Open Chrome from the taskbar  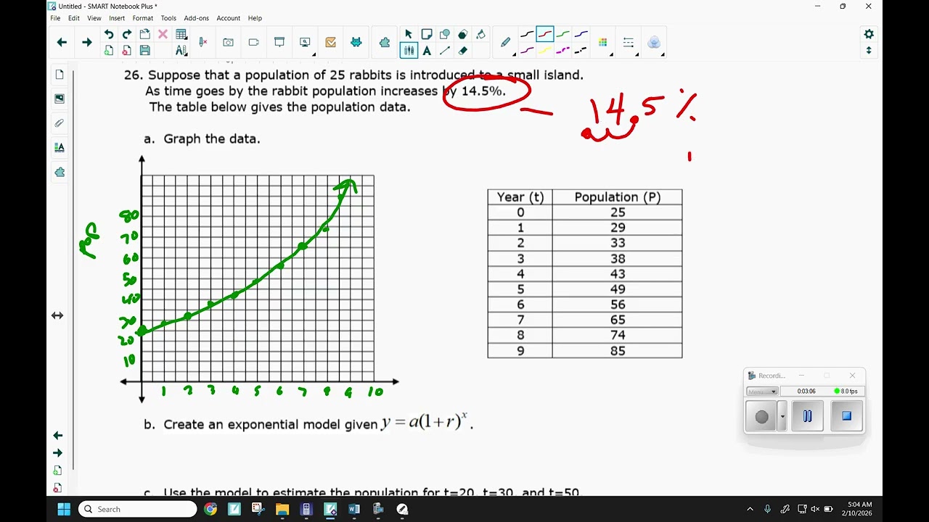tap(210, 509)
